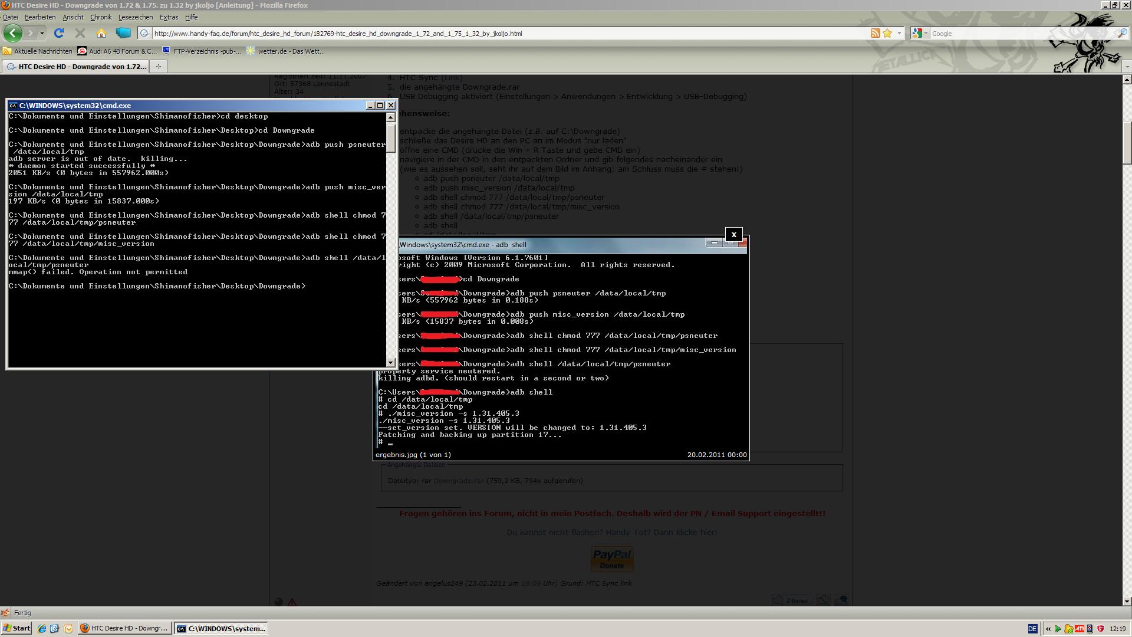The image size is (1132, 637).
Task: Launch Internet Explorer from quick launch
Action: click(42, 629)
